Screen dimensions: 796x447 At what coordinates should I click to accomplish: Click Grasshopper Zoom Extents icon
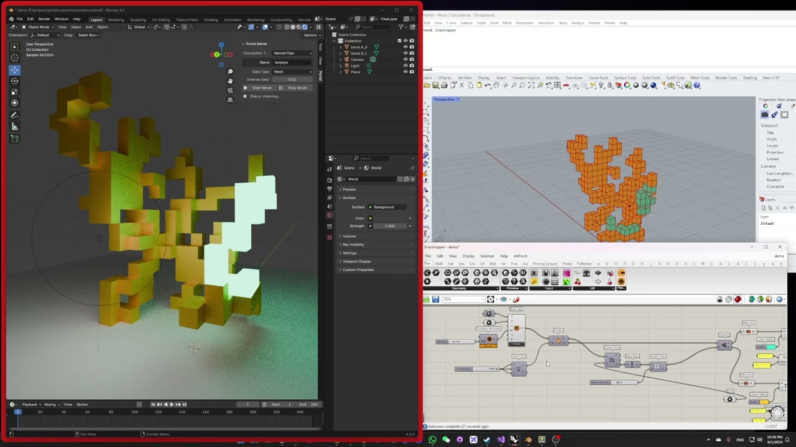tap(491, 300)
